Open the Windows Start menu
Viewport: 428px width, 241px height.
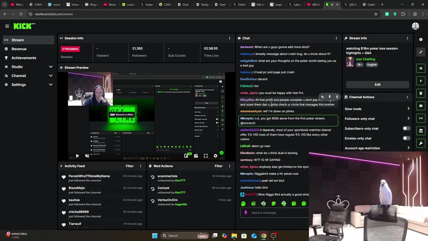[x=155, y=236]
